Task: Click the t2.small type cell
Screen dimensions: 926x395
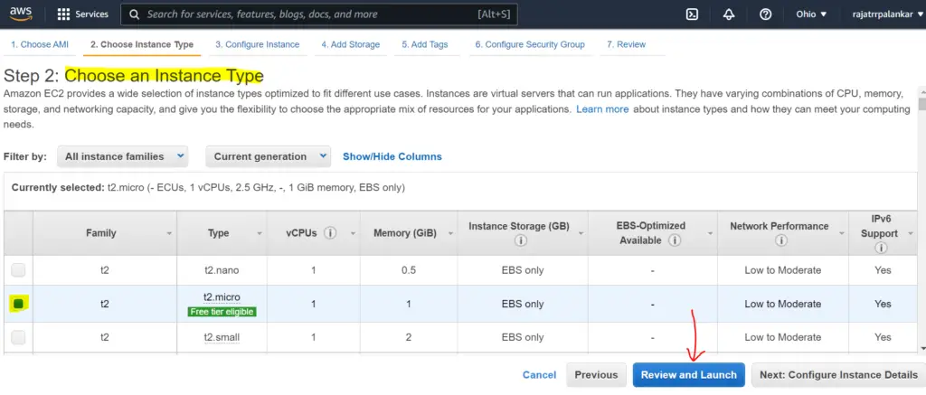Action: click(222, 337)
